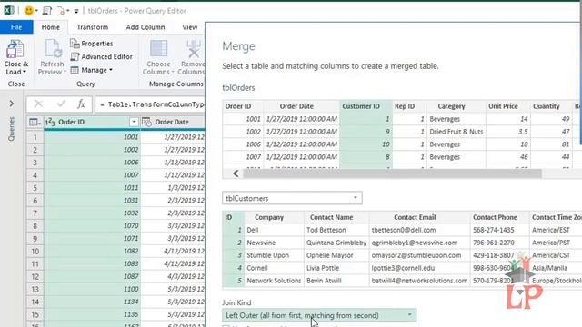Switch to the Transform tab
Image resolution: width=582 pixels, height=327 pixels.
tap(93, 27)
